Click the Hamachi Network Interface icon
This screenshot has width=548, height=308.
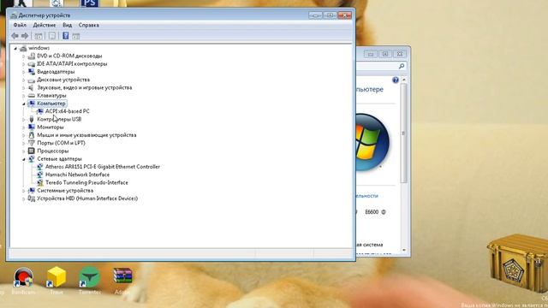coord(40,175)
